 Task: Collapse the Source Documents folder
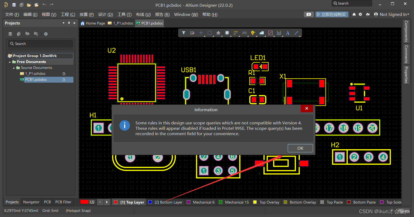[x=13, y=68]
